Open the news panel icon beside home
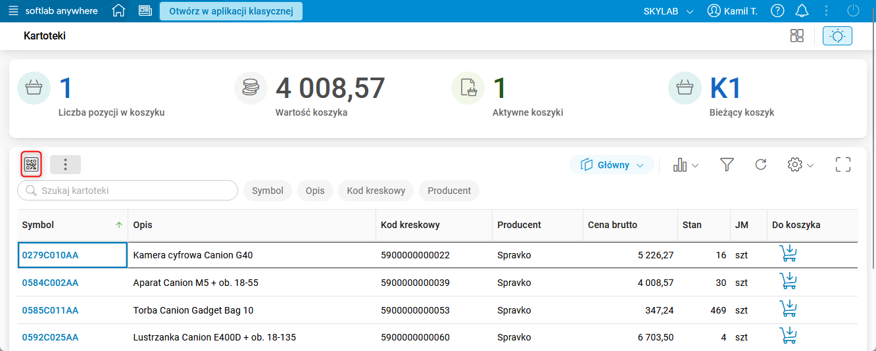Screen dimensions: 876x351 145,11
